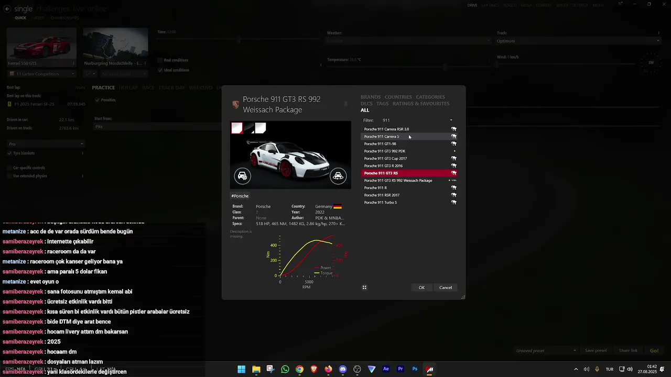Viewport: 671px width, 377px height.
Task: Select the black skin swatch
Action: [249, 128]
